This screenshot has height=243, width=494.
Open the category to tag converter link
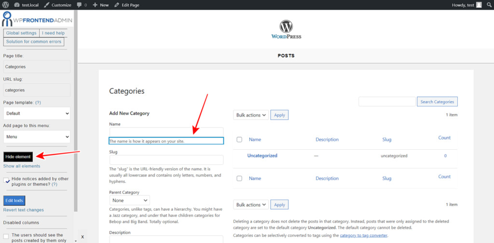[364, 235]
